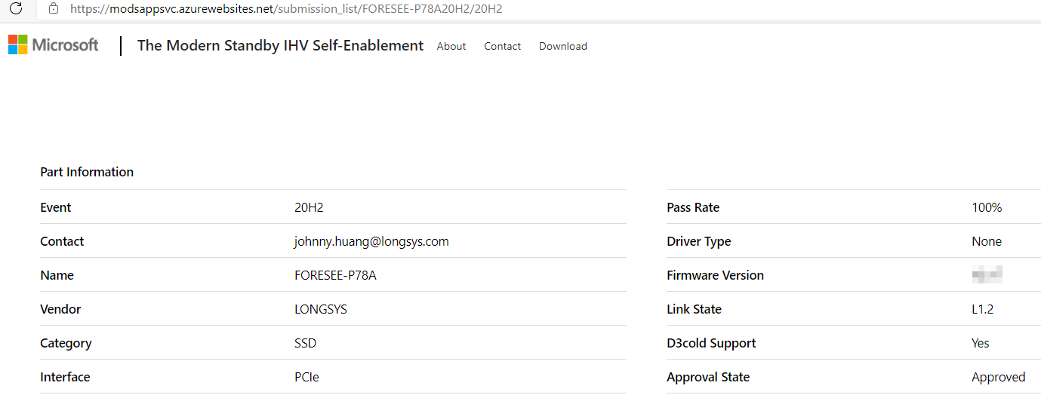Screen dimensions: 1041x398
Task: Select the PCIe interface value
Action: coord(306,377)
